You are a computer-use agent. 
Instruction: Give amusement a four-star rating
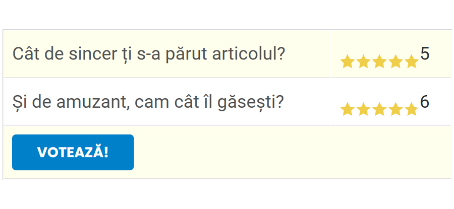[395, 109]
